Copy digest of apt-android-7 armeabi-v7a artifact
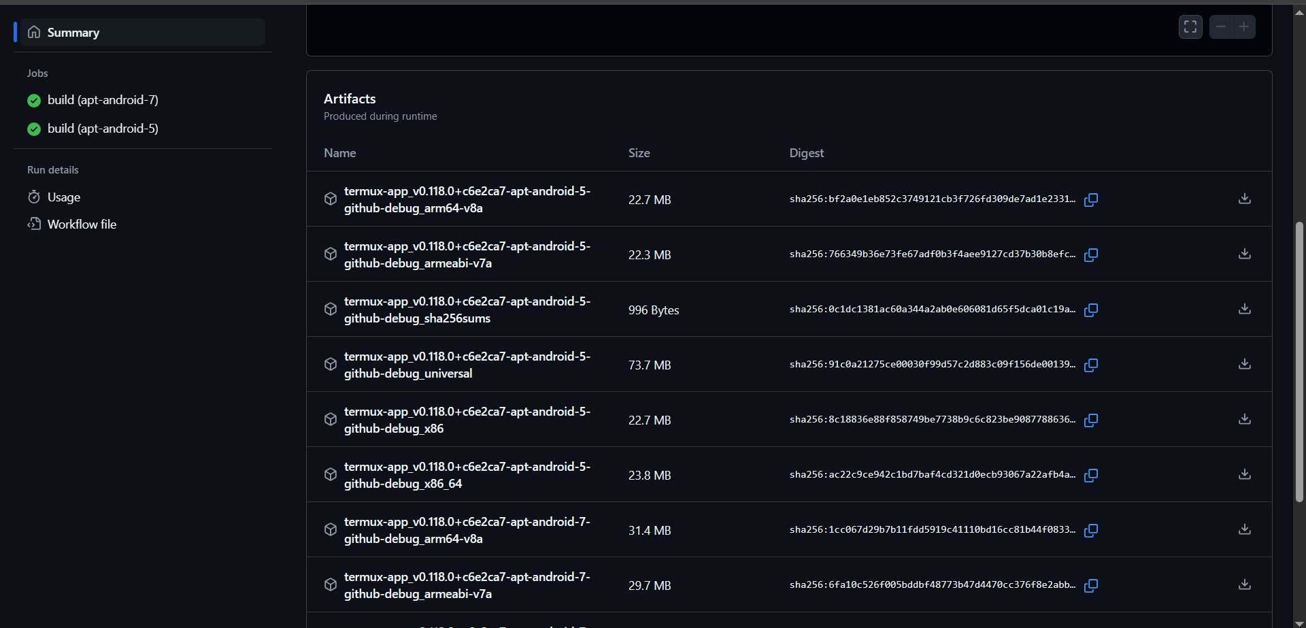Screen dimensions: 1306x628 point(1091,586)
